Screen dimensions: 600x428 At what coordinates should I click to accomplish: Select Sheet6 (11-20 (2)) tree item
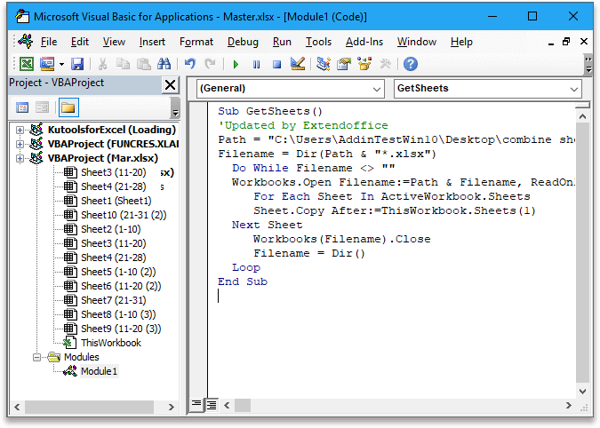[x=121, y=286]
